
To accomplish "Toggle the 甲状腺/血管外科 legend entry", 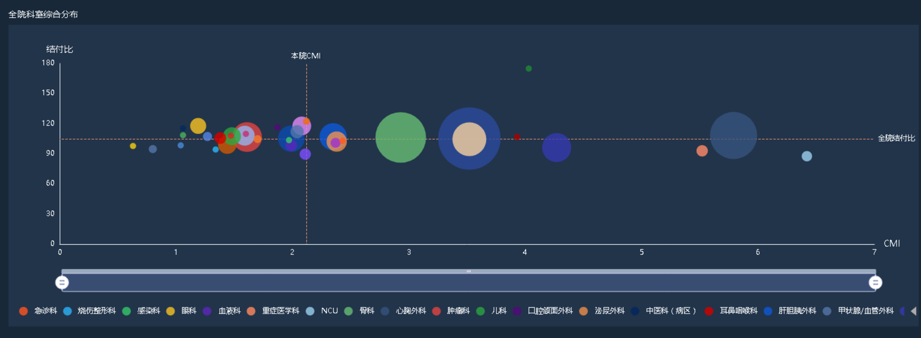I will click(x=858, y=311).
